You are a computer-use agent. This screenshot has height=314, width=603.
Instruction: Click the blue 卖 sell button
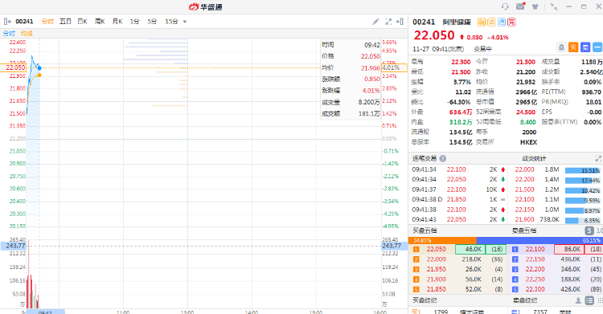tap(585, 47)
